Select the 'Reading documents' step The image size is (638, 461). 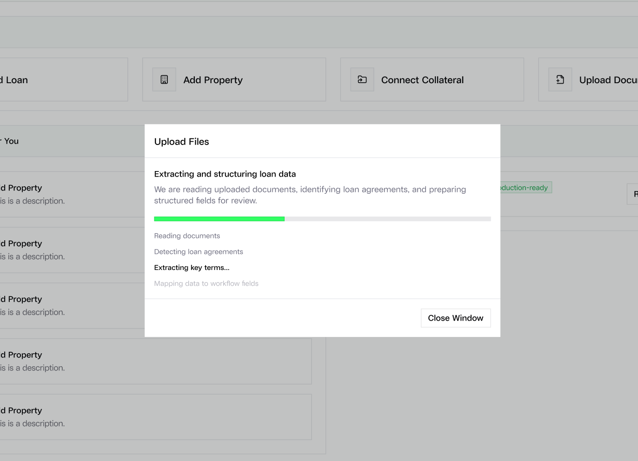coord(187,236)
